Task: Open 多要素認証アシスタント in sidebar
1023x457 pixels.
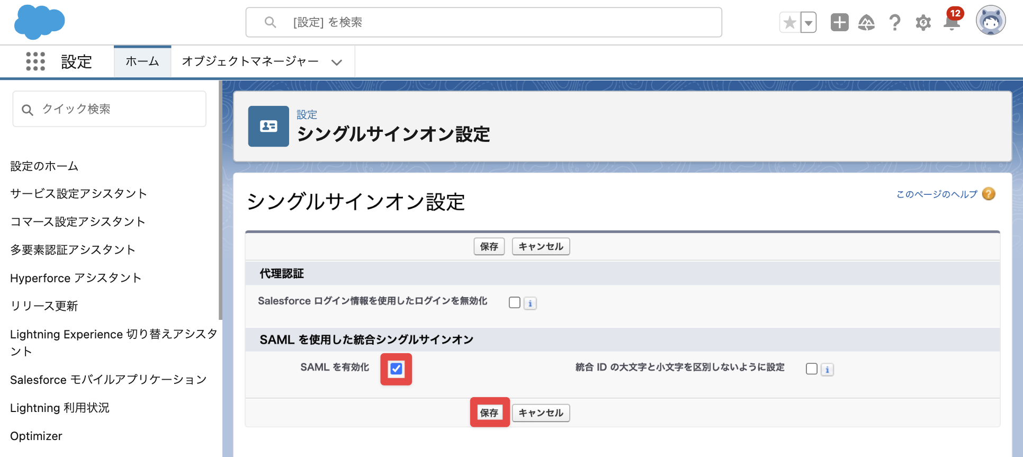Action: (73, 250)
